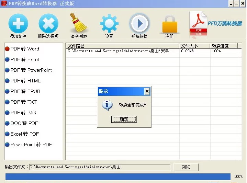Open 设置 via the gear icon
The image size is (247, 183).
(109, 23)
